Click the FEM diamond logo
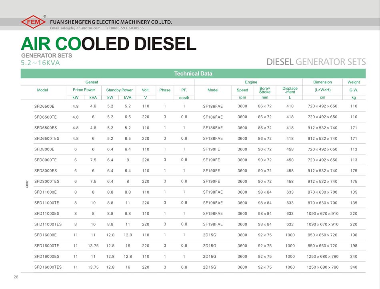 point(33,22)
